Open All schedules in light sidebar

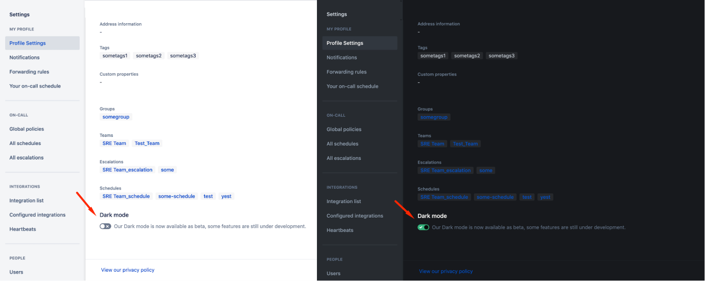tap(25, 143)
